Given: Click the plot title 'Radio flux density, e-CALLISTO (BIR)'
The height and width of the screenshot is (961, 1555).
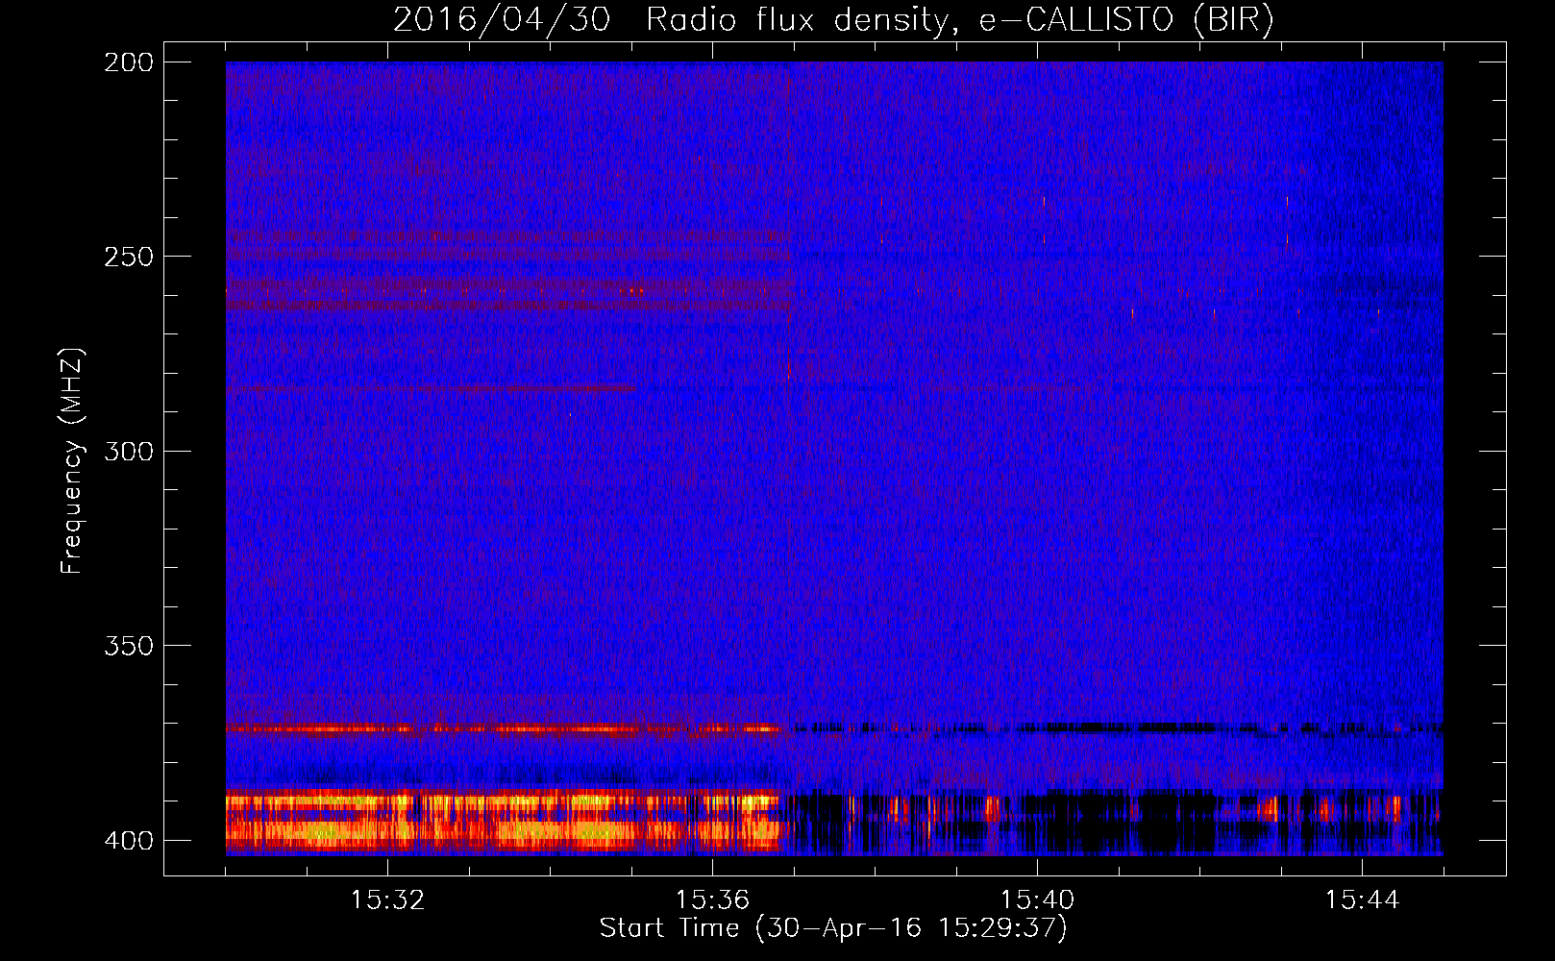Looking at the screenshot, I should pyautogui.click(x=959, y=20).
